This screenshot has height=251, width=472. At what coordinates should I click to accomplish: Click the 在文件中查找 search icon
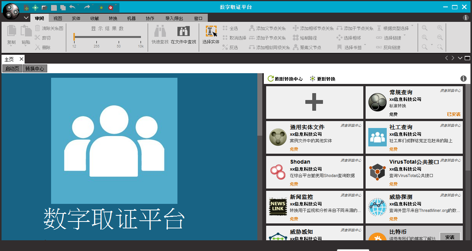pyautogui.click(x=183, y=31)
